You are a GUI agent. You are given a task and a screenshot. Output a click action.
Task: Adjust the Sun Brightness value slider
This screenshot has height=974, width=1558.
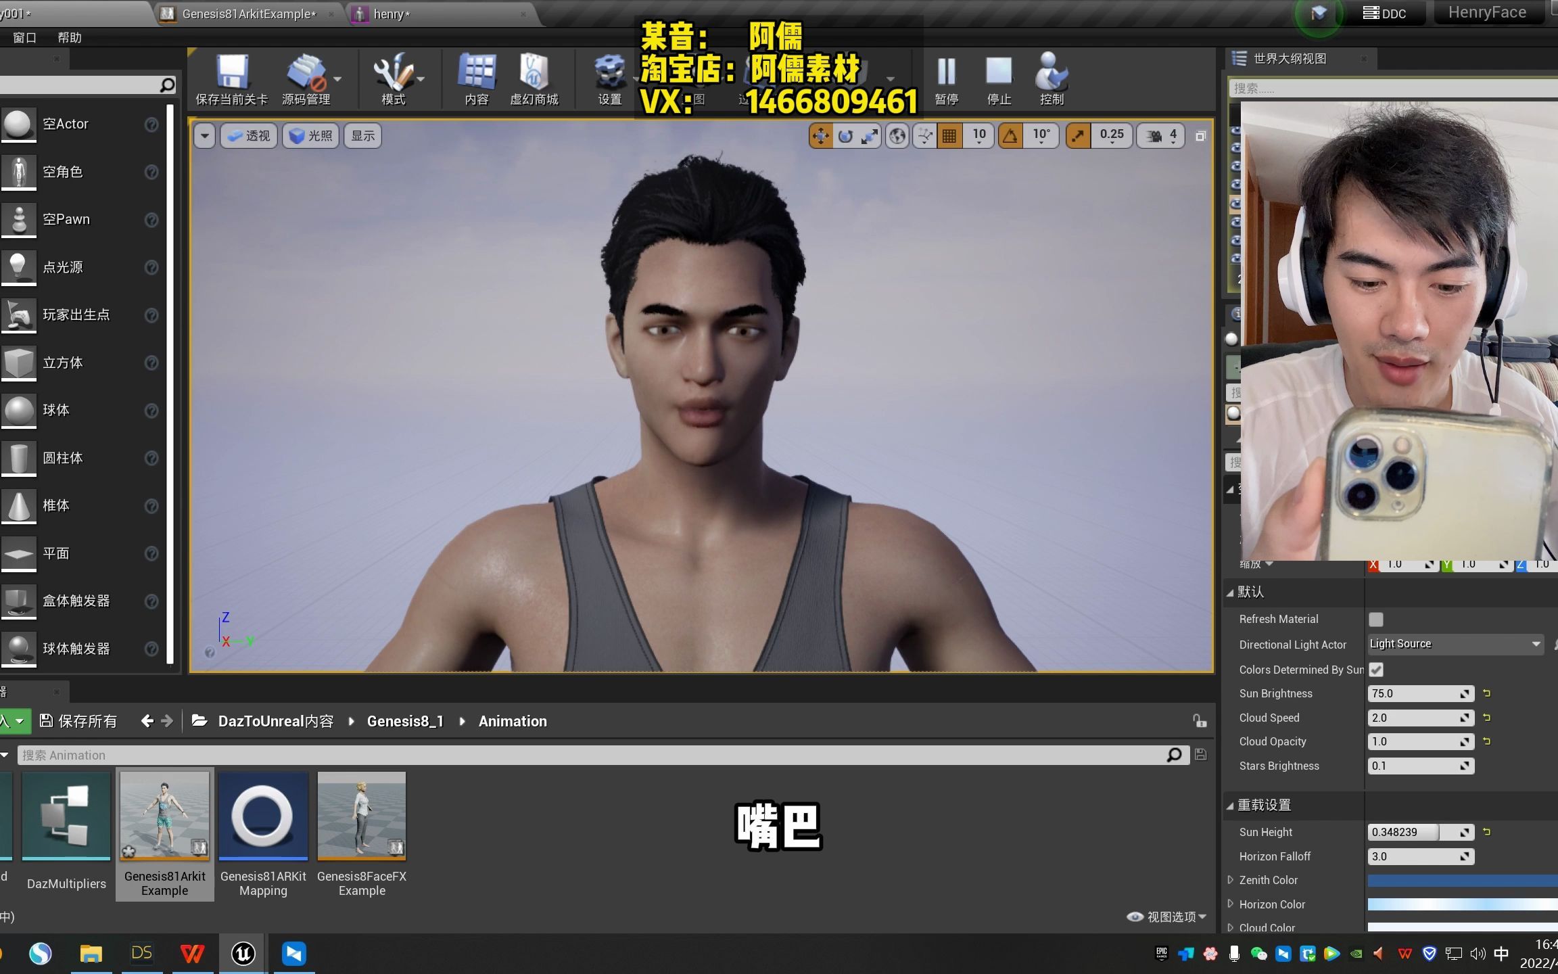(x=1420, y=693)
